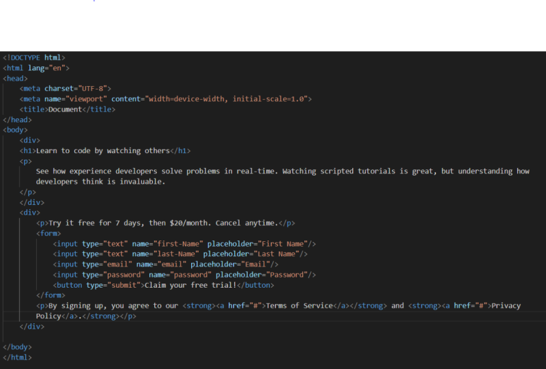Viewport: 546px width, 369px height.
Task: Click the <title>Document</title> line
Action: [67, 109]
